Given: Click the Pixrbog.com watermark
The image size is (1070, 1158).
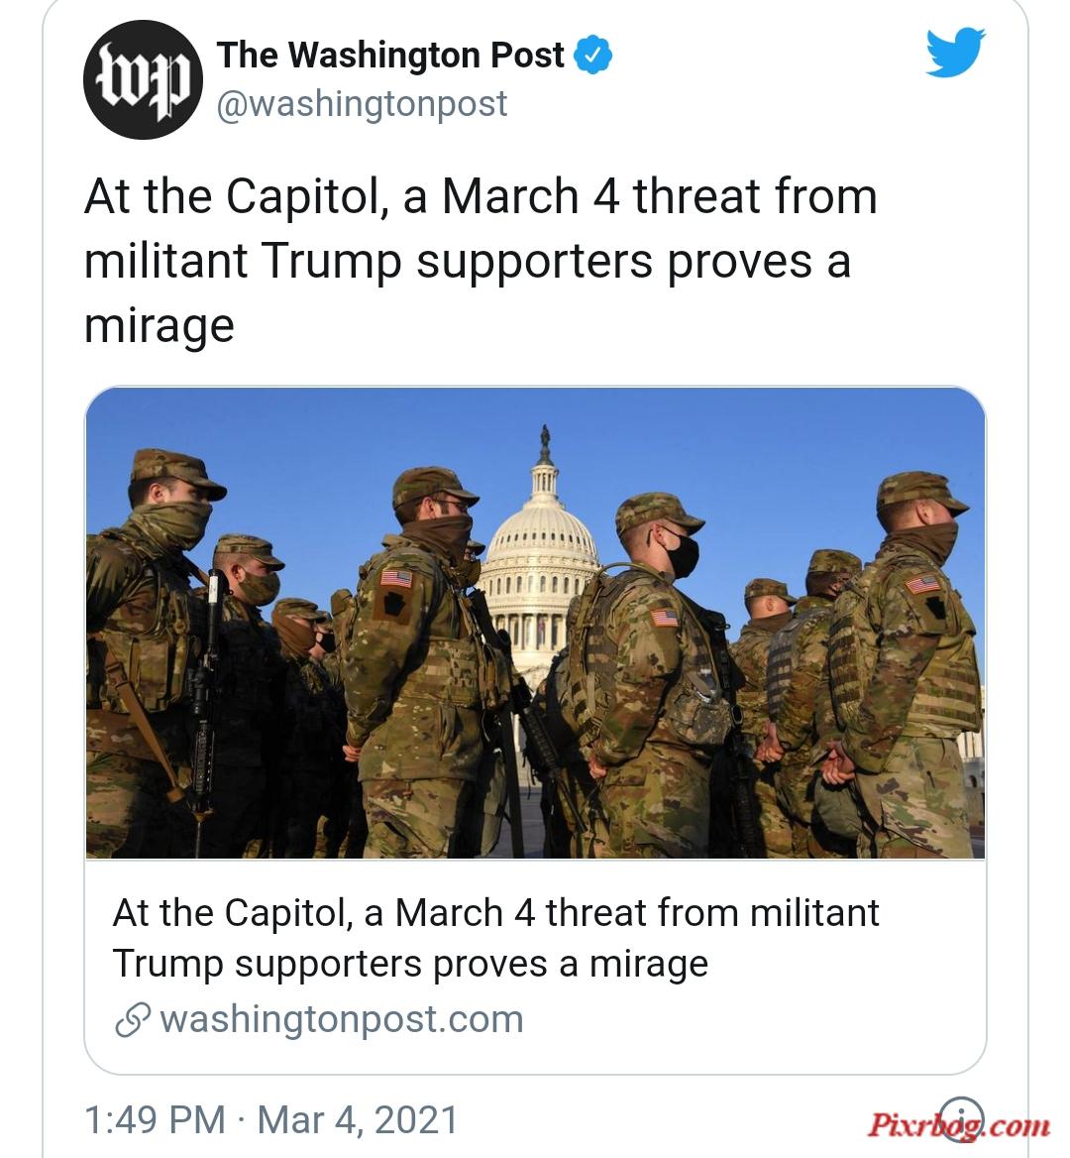Looking at the screenshot, I should click(959, 1125).
